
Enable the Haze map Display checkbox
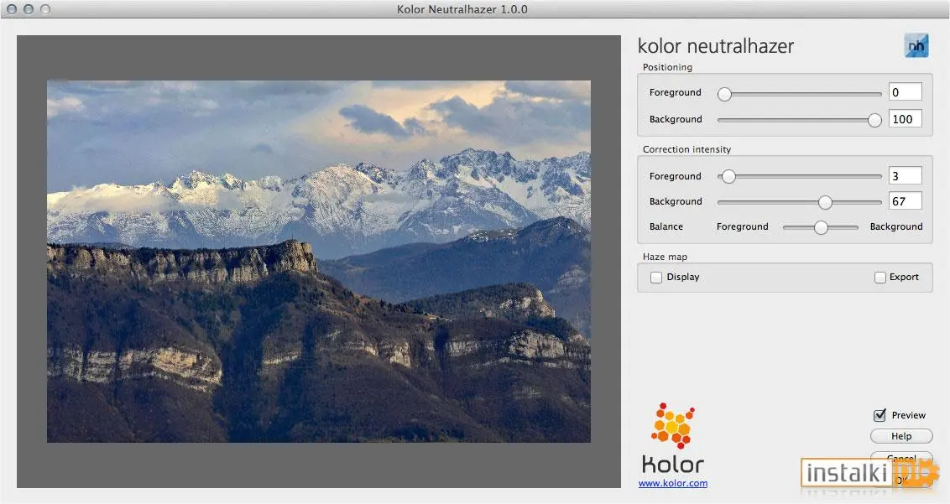tap(655, 278)
